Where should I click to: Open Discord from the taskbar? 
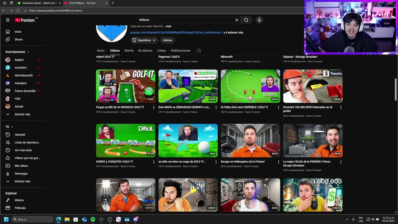coord(136,219)
